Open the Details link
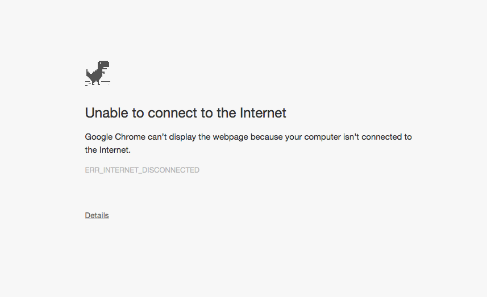 tap(97, 215)
